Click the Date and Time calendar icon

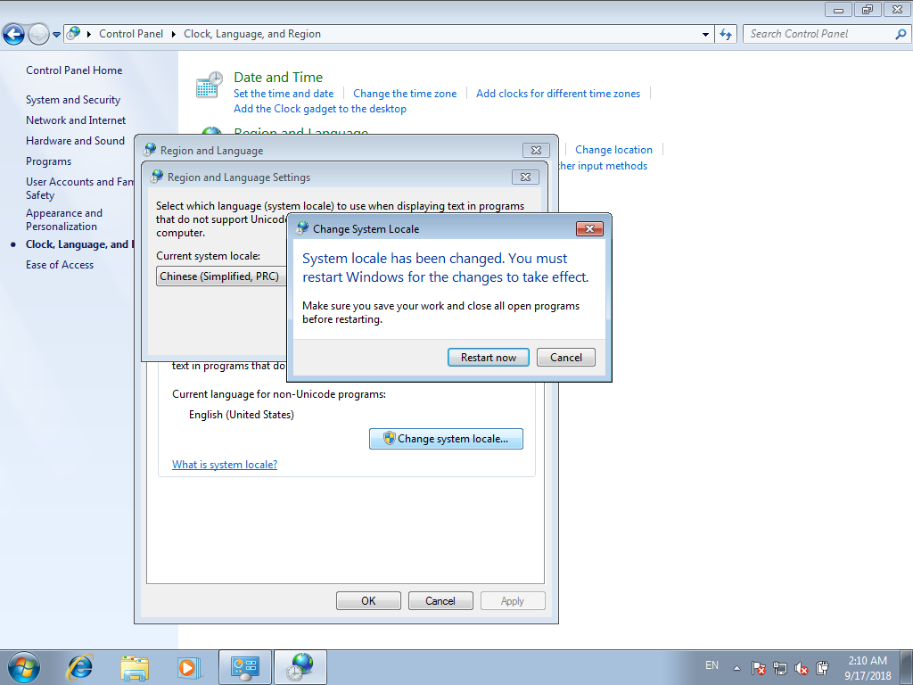click(x=209, y=85)
